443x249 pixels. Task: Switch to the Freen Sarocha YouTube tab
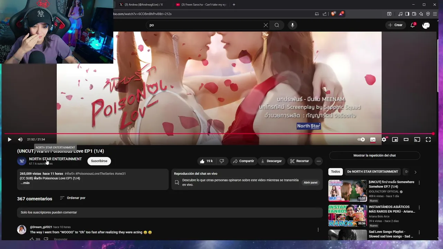(x=201, y=4)
